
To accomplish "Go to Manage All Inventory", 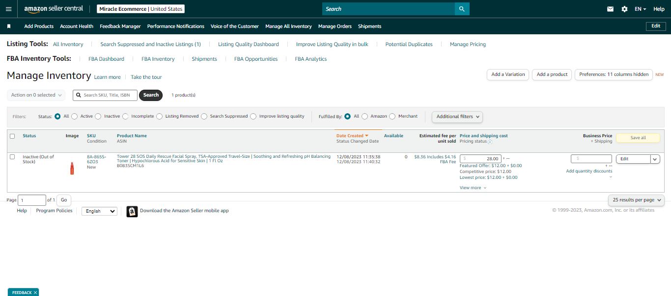I will point(288,26).
